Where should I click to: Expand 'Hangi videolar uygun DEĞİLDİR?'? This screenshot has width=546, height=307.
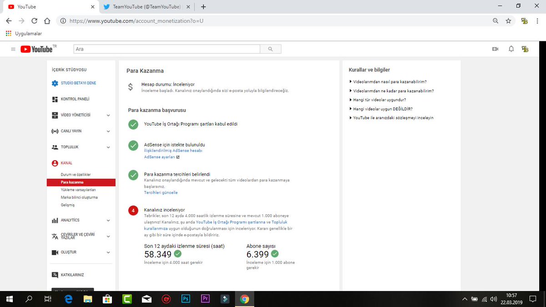click(381, 109)
